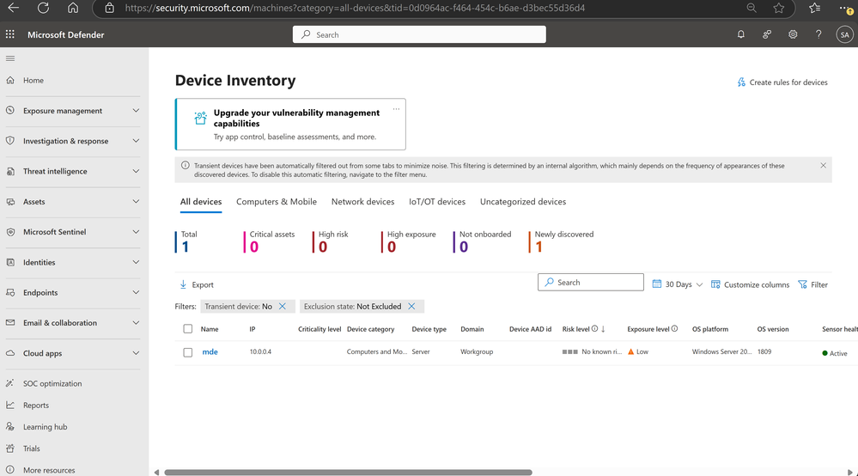858x476 pixels.
Task: Open the Filter panel button
Action: [x=812, y=284]
